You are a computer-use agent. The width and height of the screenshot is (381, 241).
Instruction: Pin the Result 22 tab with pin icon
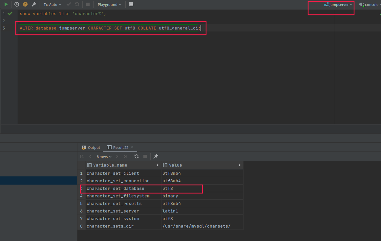pyautogui.click(x=156, y=156)
